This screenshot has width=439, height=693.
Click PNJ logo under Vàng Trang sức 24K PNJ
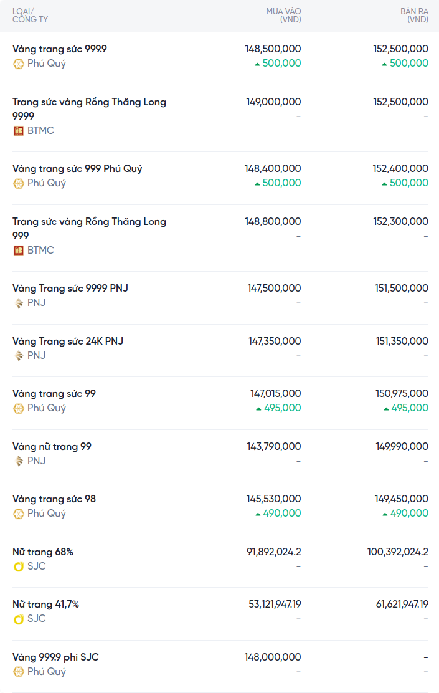(x=19, y=356)
